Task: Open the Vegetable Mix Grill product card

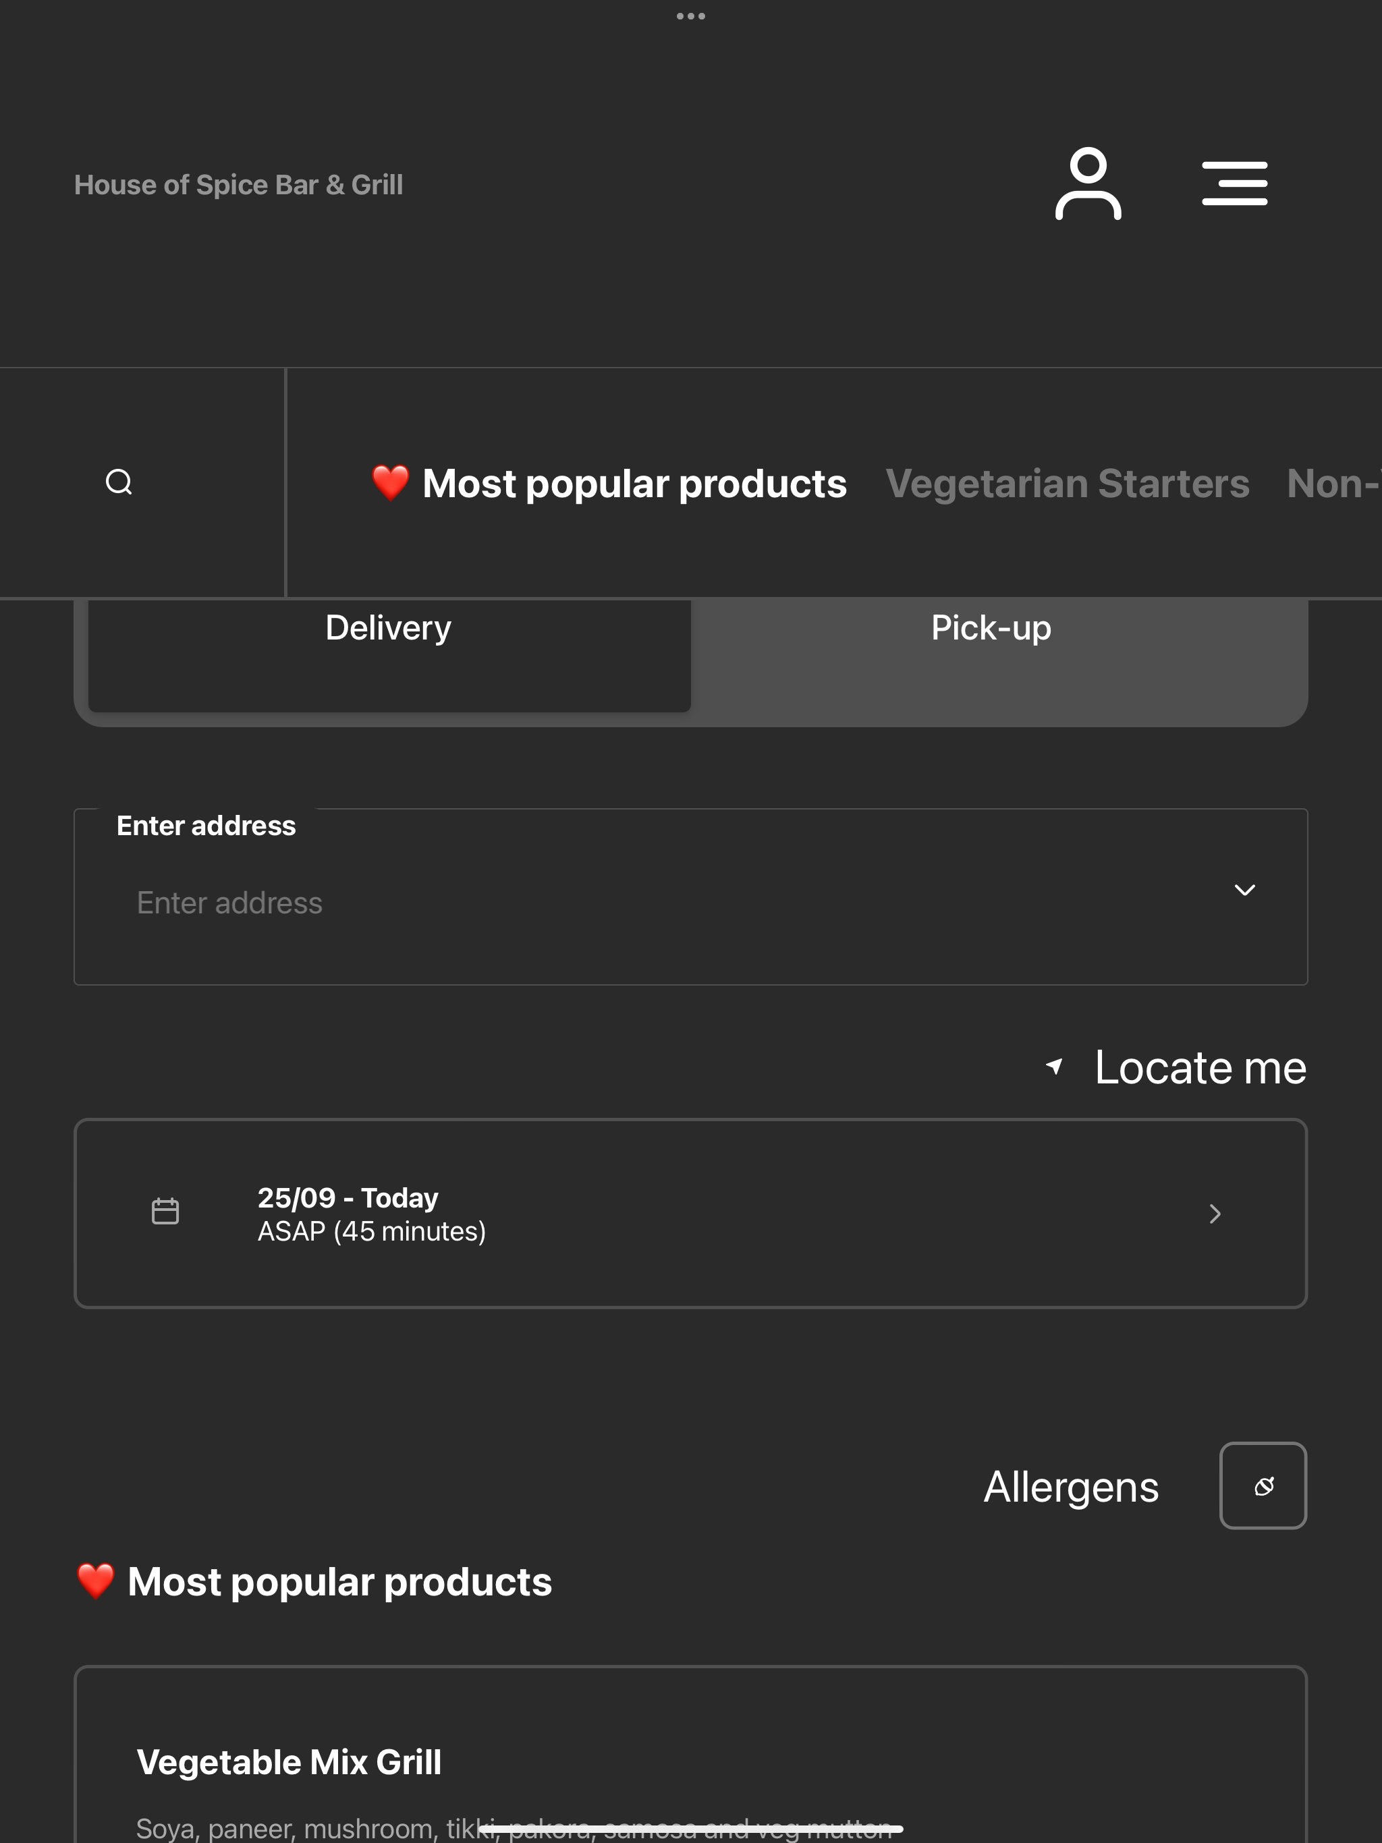Action: pos(690,1754)
